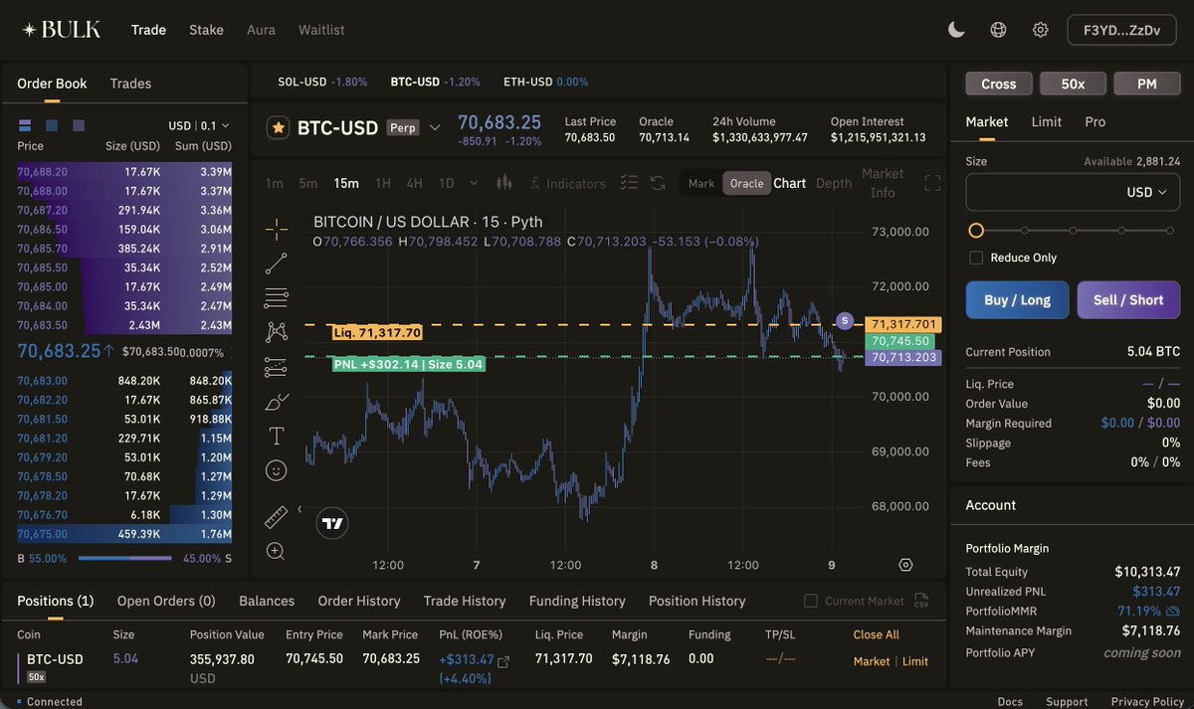Screen dimensions: 1194x709
Task: Open the more timeframes dropdown arrow
Action: [x=473, y=183]
